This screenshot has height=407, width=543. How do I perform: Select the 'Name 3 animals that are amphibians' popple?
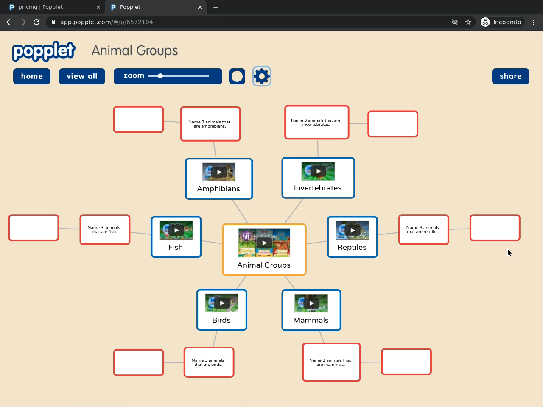pos(210,124)
